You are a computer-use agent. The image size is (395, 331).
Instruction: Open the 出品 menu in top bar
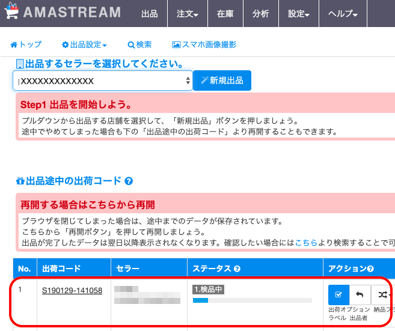pyautogui.click(x=149, y=14)
